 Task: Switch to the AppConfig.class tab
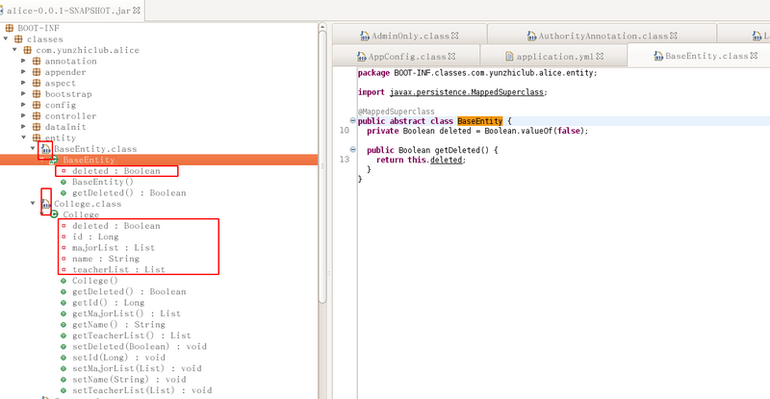tap(406, 57)
